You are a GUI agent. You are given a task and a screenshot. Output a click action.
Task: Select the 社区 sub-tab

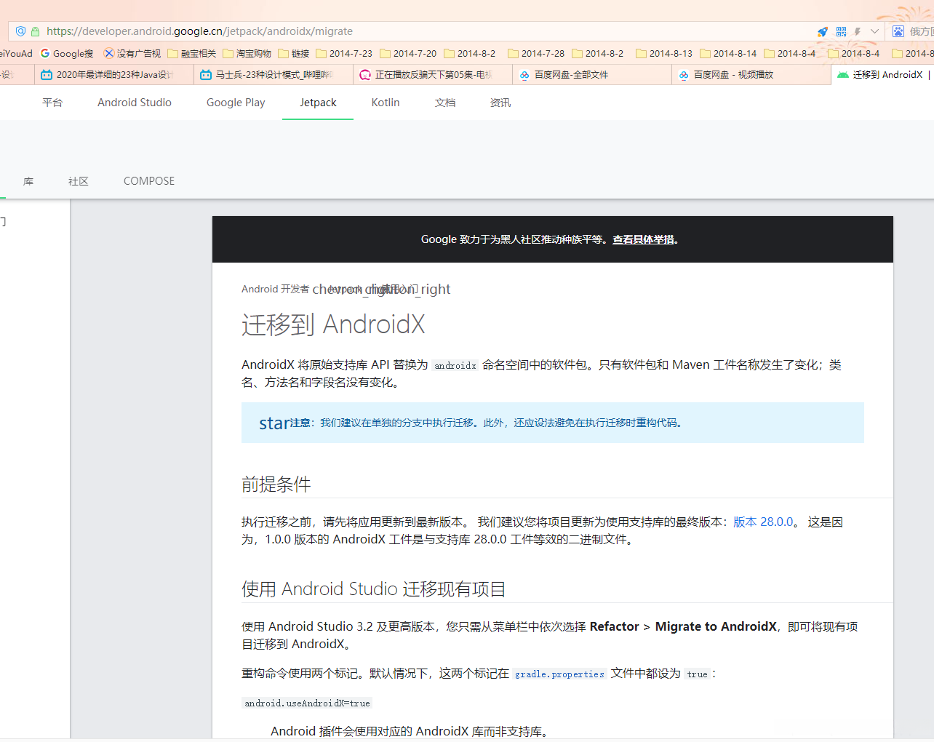pos(79,181)
